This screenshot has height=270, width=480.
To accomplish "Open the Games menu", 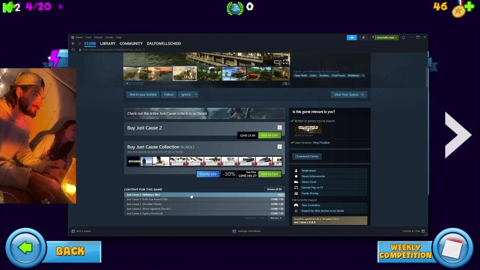I will click(109, 37).
